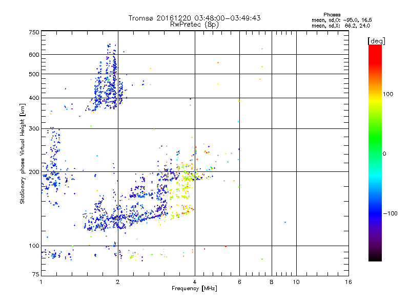Screen dimensions: 410x307
Task: Click the 'mean, sd,O: -95.0, 16.5' text
Action: (341, 20)
